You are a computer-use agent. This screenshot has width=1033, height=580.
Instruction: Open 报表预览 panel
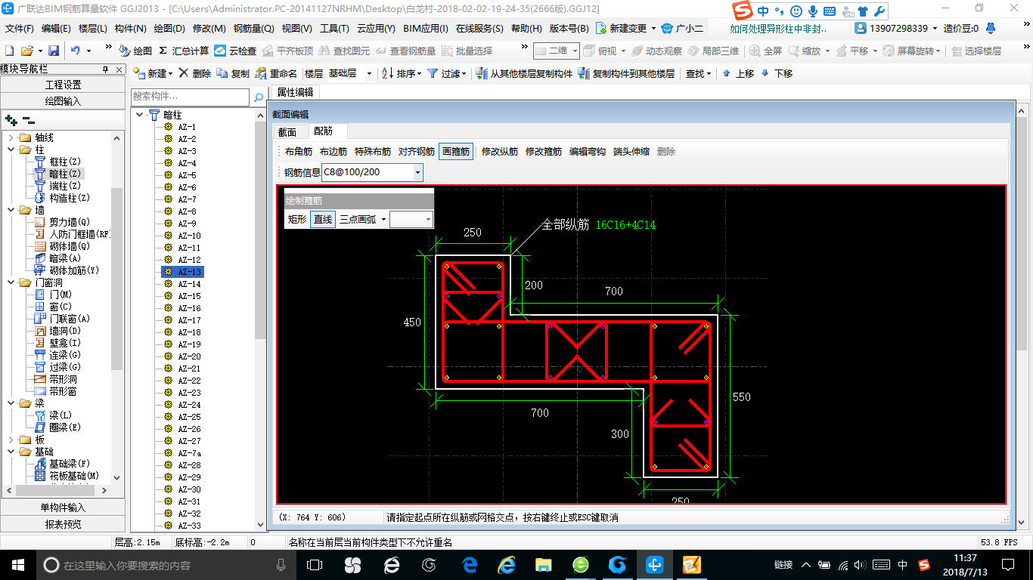(63, 524)
